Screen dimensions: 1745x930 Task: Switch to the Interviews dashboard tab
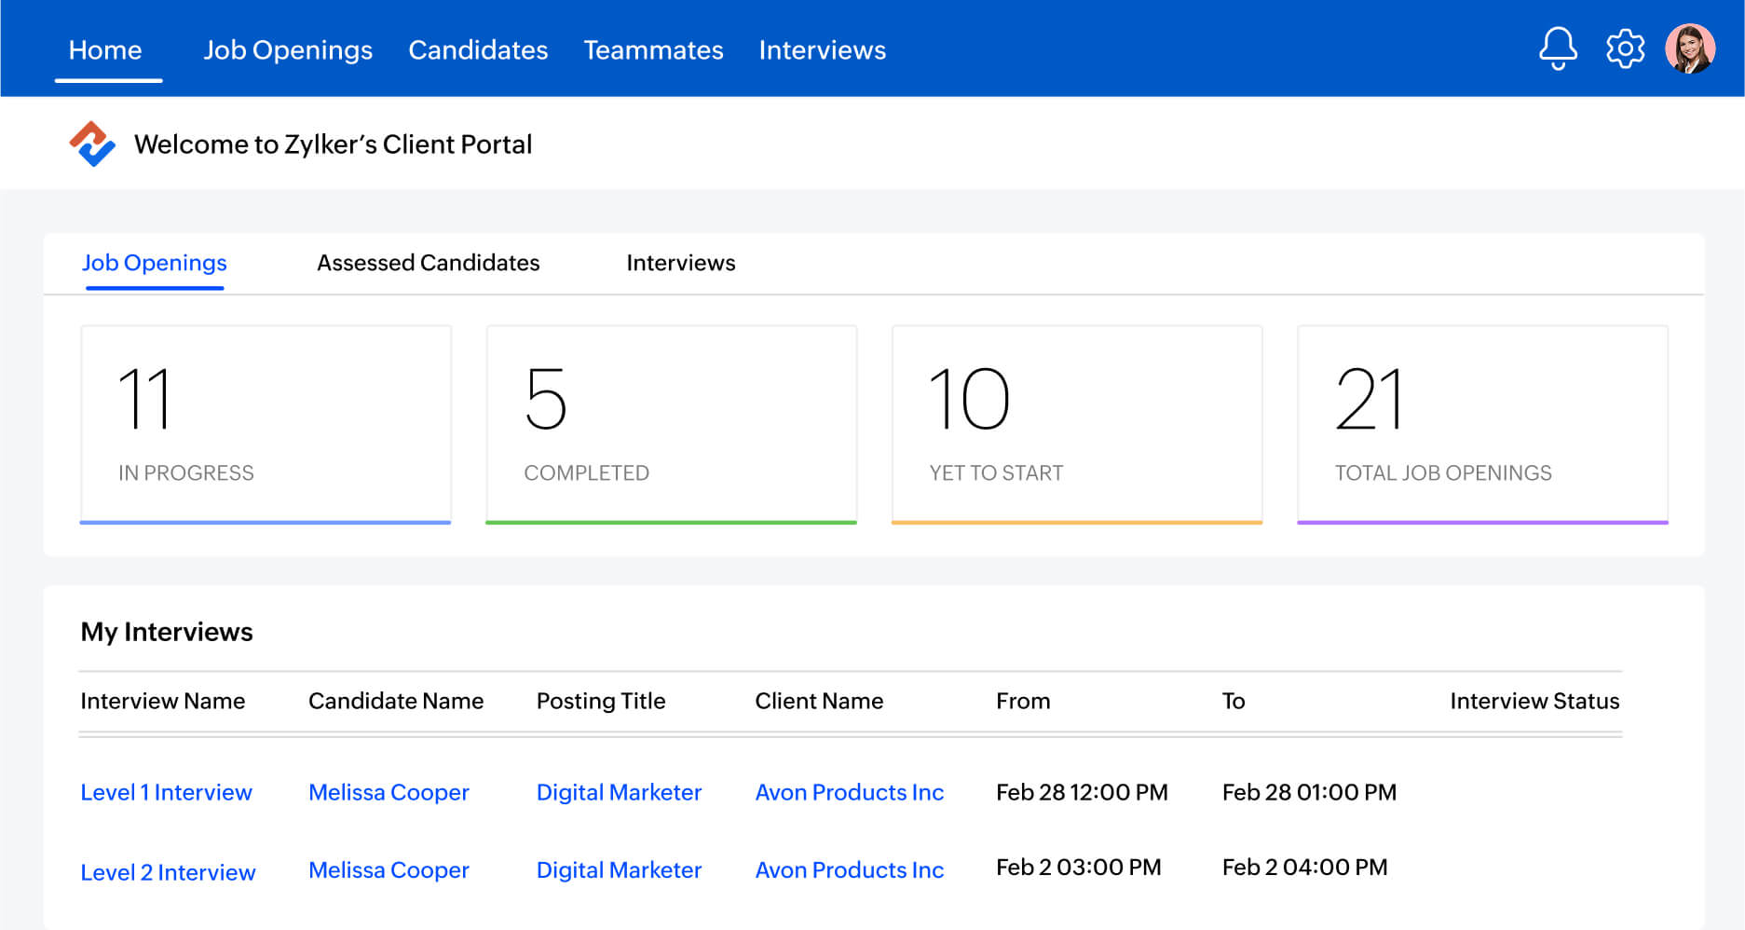point(681,263)
